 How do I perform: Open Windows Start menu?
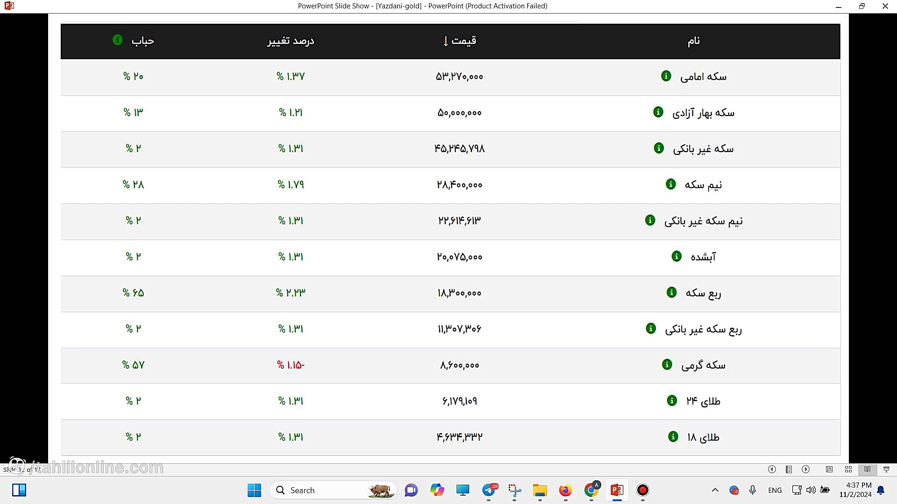click(254, 490)
